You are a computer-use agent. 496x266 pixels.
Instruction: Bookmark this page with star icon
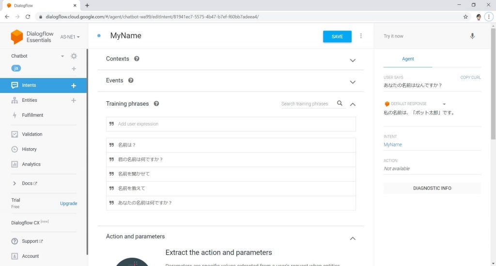pos(465,17)
